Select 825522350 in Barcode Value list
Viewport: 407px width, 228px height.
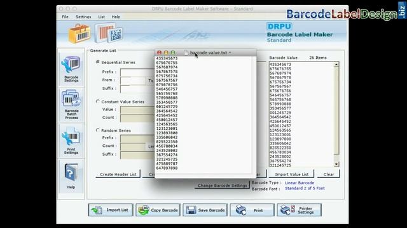(x=280, y=148)
